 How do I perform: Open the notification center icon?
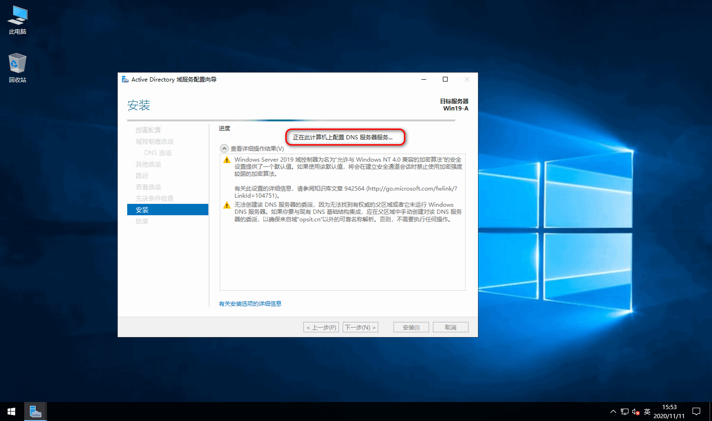click(696, 412)
